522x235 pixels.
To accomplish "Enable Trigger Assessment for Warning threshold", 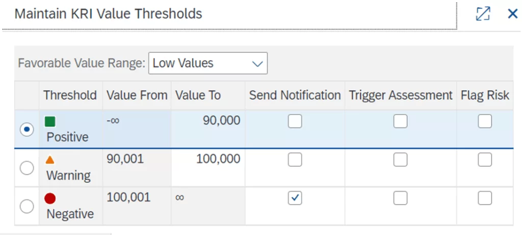I will coord(400,160).
